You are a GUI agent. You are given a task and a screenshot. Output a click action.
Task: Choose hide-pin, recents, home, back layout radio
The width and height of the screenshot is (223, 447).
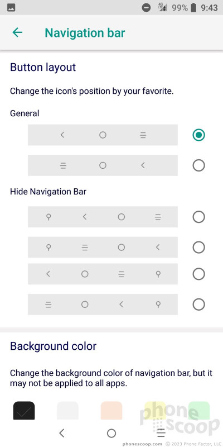click(198, 247)
